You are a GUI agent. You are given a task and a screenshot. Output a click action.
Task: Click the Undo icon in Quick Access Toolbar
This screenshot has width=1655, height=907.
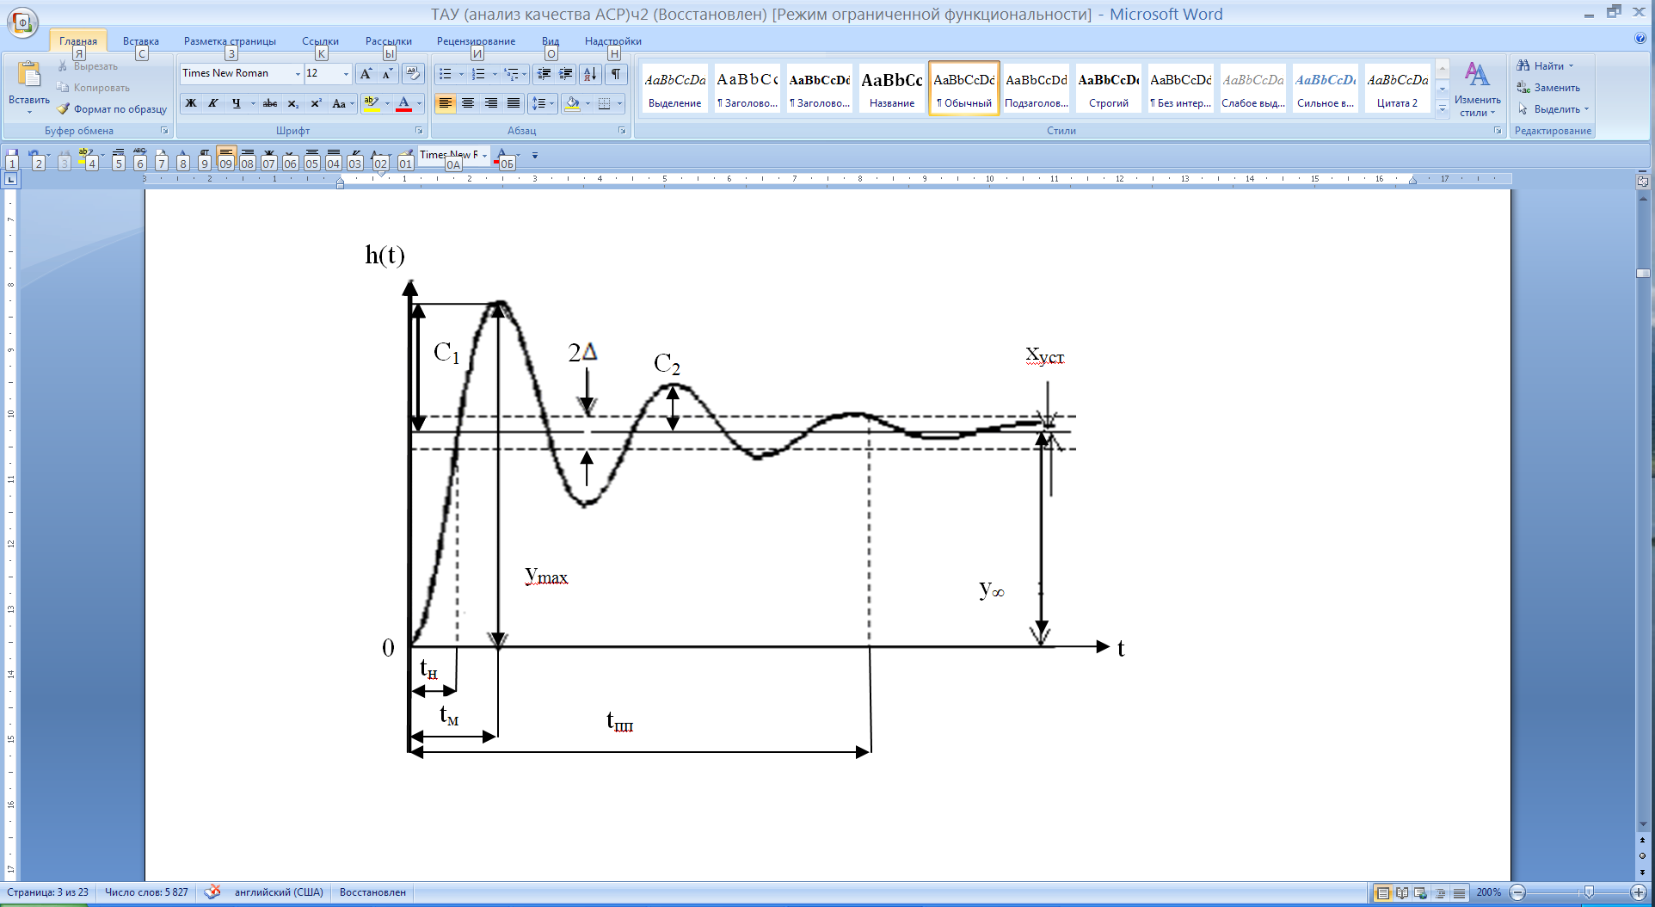(34, 156)
